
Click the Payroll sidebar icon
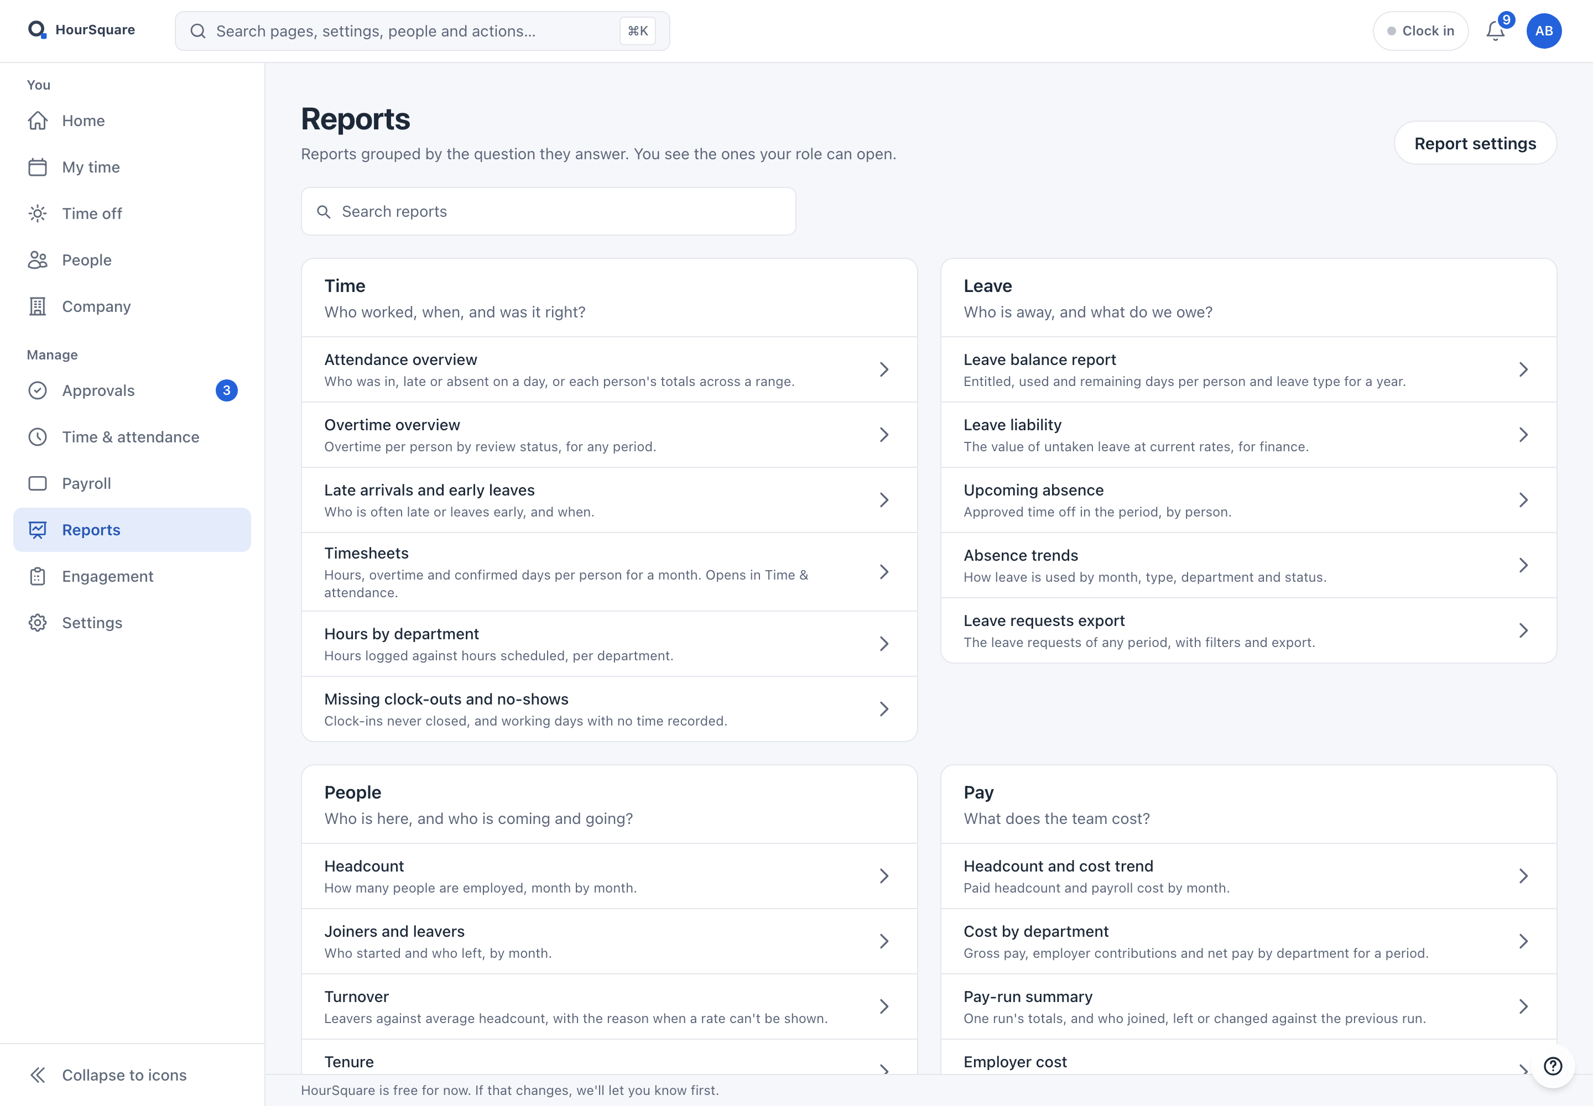[x=38, y=484]
